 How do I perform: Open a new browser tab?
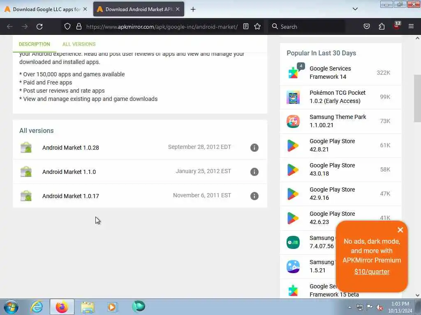tap(193, 9)
